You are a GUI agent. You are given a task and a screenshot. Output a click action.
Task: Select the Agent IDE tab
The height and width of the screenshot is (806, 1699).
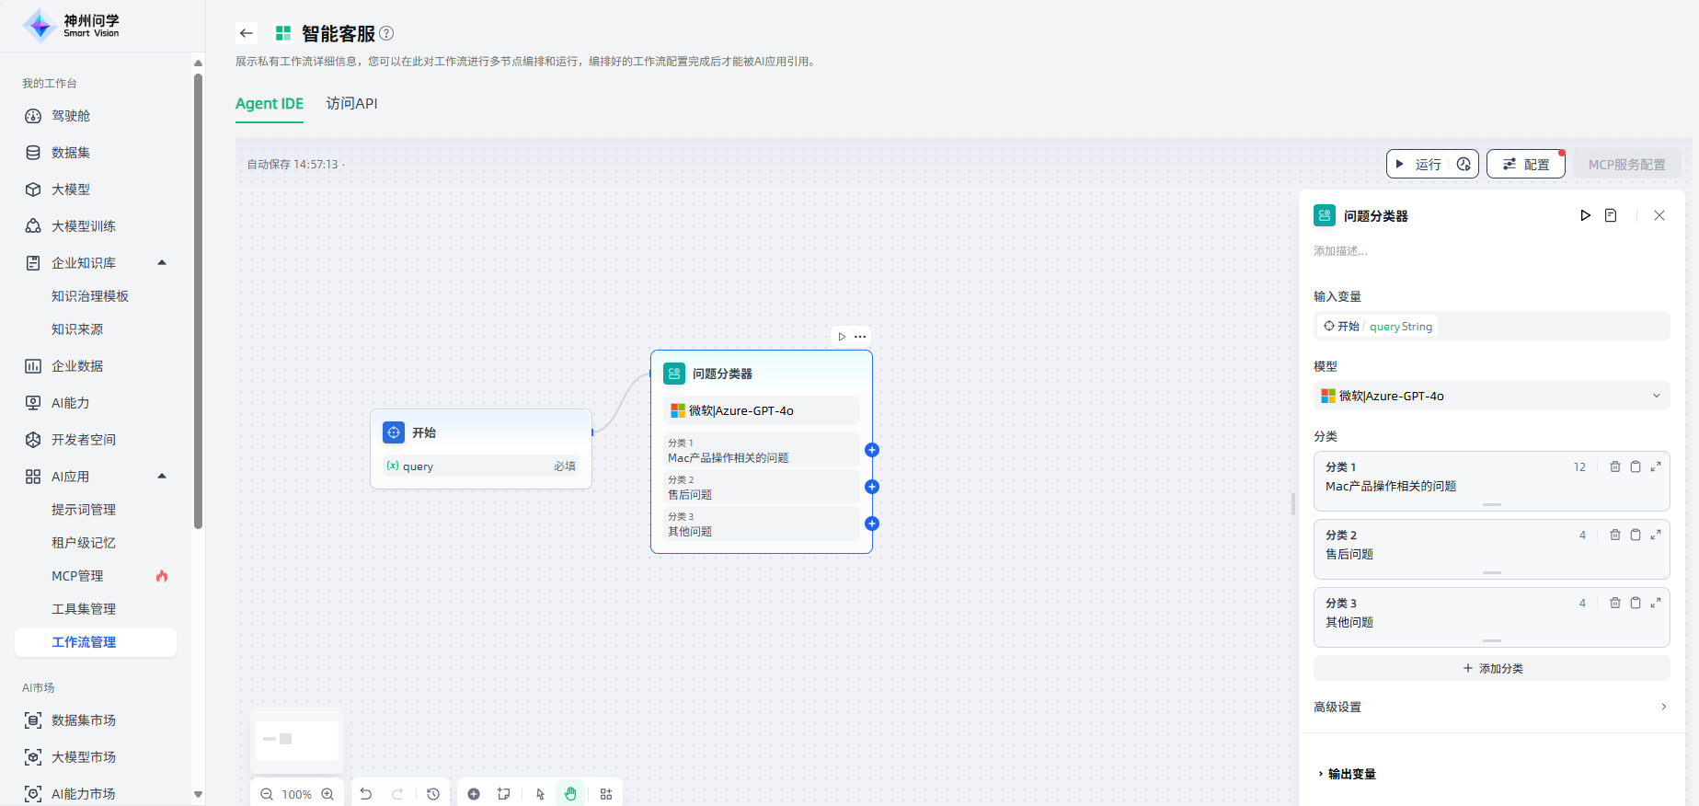[270, 103]
